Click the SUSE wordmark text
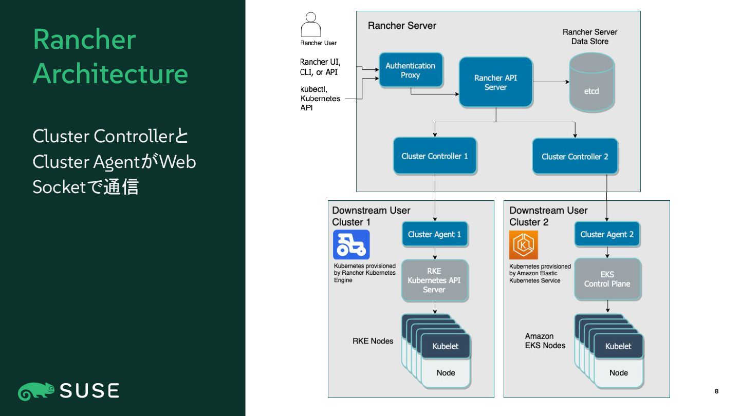The image size is (740, 416). point(90,391)
